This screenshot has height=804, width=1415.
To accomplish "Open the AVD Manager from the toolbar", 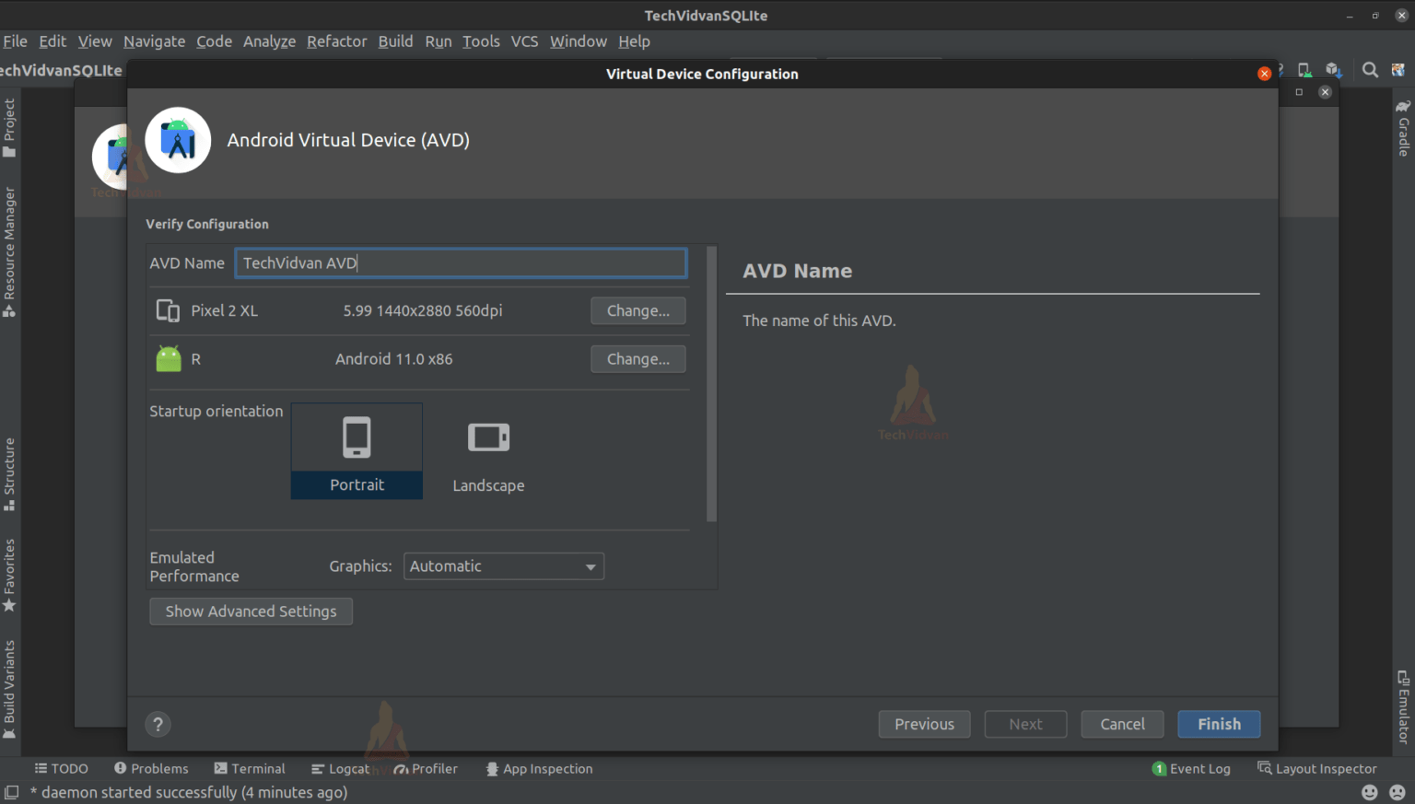I will [x=1304, y=70].
